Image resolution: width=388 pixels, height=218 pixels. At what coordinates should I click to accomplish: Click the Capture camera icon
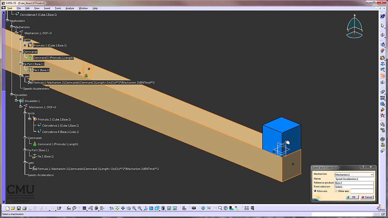pyautogui.click(x=194, y=208)
